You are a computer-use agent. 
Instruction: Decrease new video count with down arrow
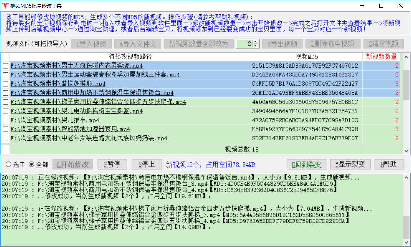point(255,46)
